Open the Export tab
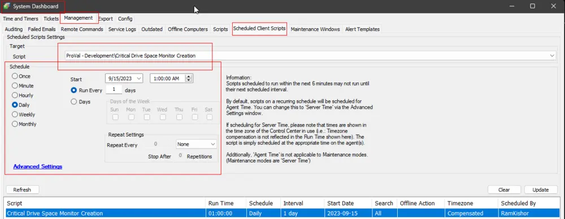Viewport: 565px width, 219px height. 106,19
